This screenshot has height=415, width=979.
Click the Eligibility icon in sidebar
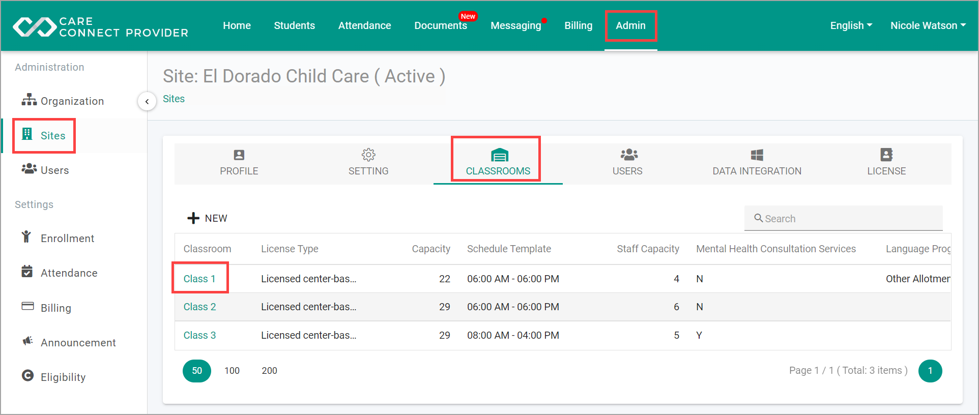(27, 376)
